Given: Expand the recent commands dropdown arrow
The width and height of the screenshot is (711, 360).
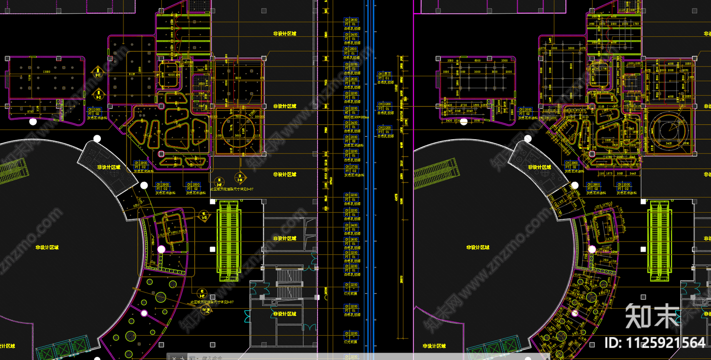Looking at the screenshot, I should click(197, 358).
